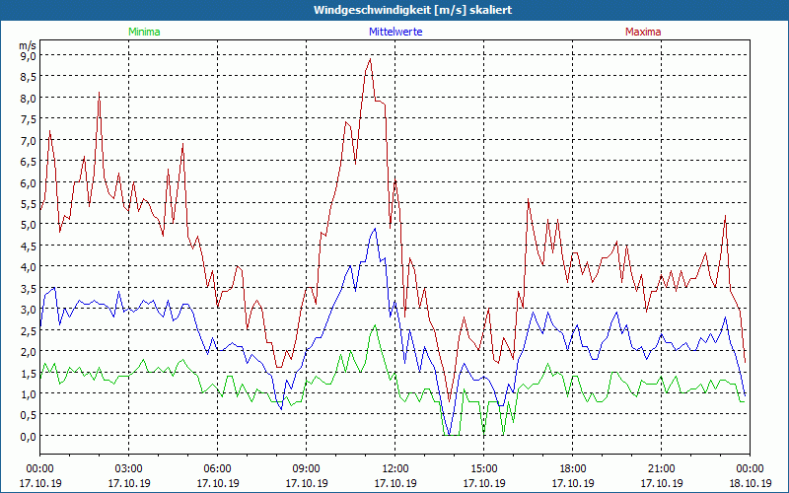Image resolution: width=789 pixels, height=493 pixels.
Task: Select the 03:00 time axis label
Action: pyautogui.click(x=129, y=468)
